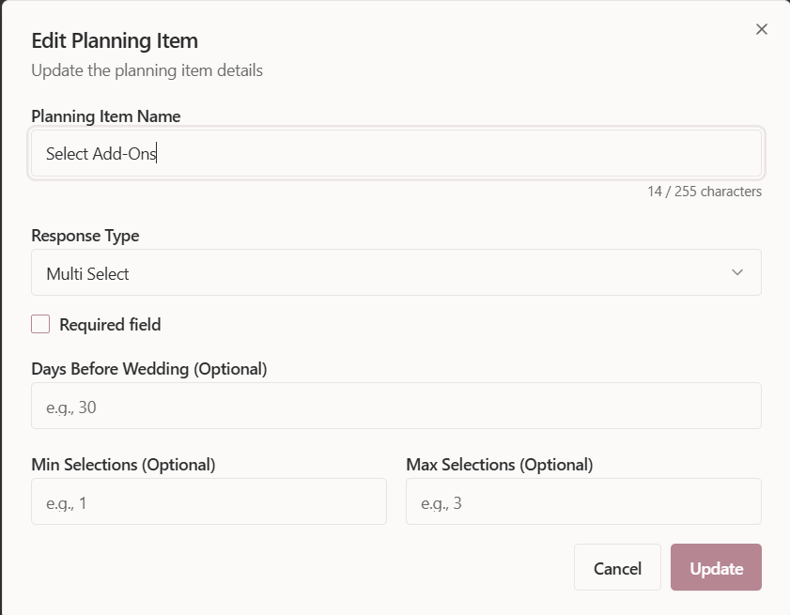Click the 'Days Before Wedding (Optional)' label
790x615 pixels.
point(149,369)
